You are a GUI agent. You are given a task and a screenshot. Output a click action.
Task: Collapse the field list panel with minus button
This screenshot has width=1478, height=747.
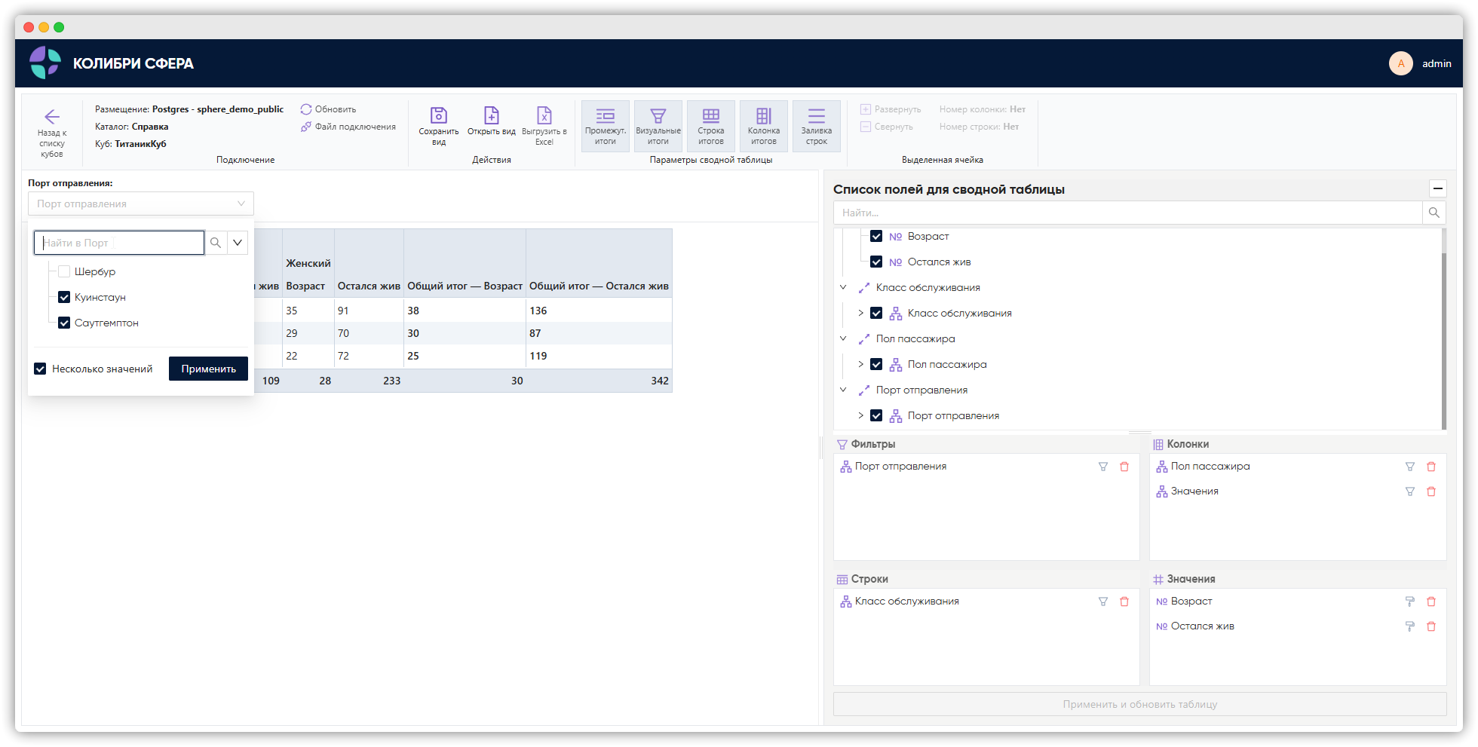(1438, 188)
